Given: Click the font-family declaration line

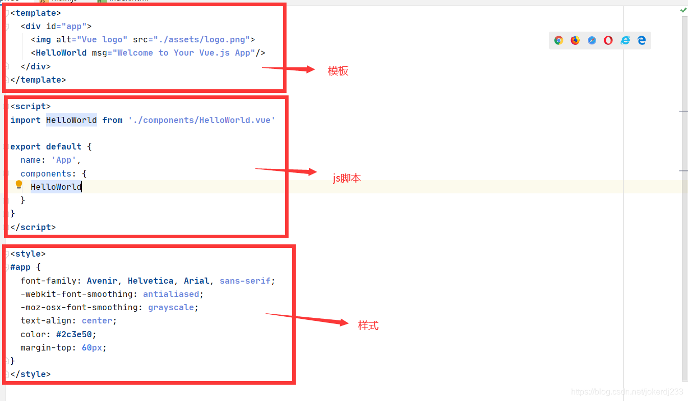Looking at the screenshot, I should (x=148, y=281).
